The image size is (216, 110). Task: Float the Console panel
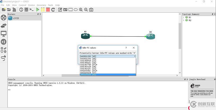pyautogui.click(x=185, y=79)
